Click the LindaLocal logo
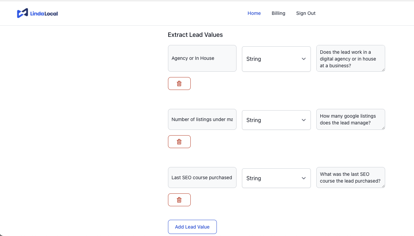 click(x=37, y=13)
